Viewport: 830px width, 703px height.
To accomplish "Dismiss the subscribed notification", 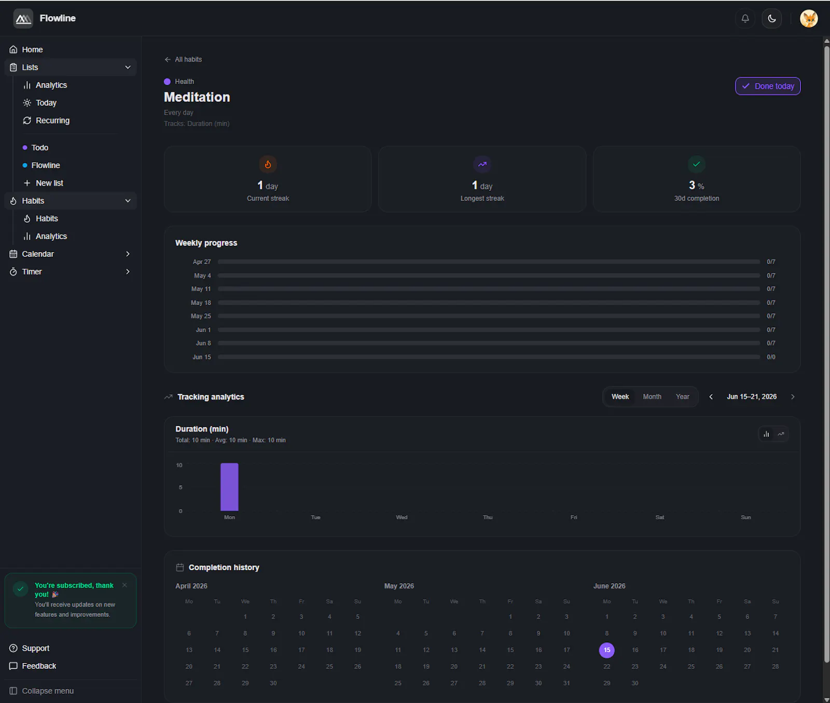I will (x=125, y=585).
